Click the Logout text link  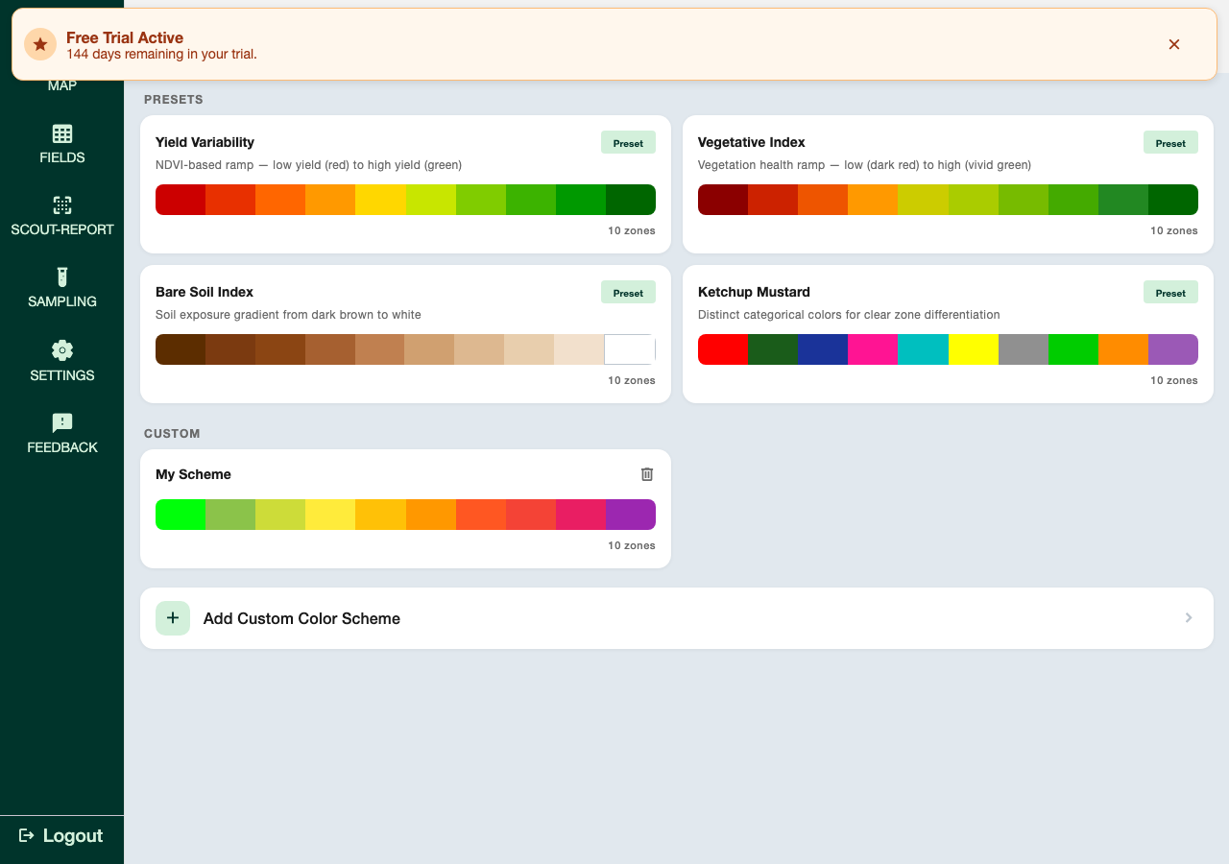point(73,835)
